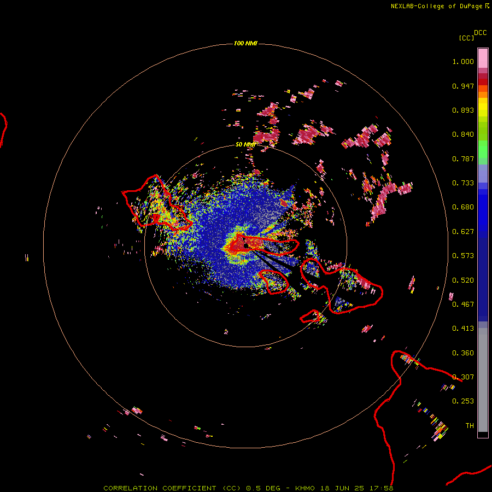Click the 0.733 scale value
Viewport: 492px width, 492px height.
[463, 183]
